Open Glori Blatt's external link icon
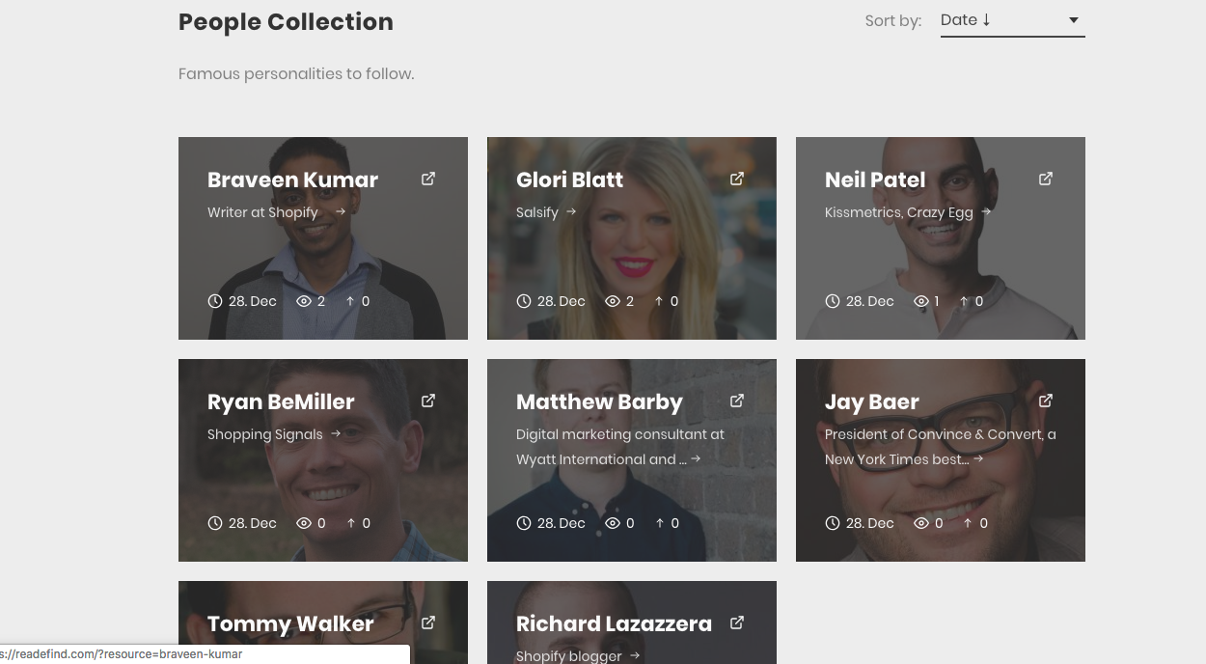Viewport: 1206px width, 664px height. pyautogui.click(x=736, y=179)
